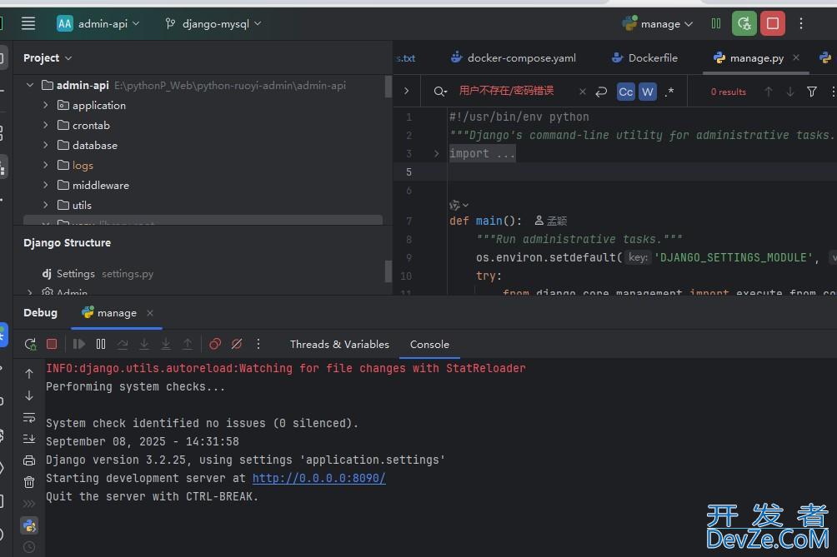
Task: Stop the run with the red top button
Action: [x=773, y=23]
